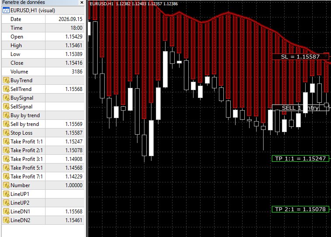Image resolution: width=331 pixels, height=237 pixels.
Task: Select the Number value 1.00000
Action: click(74, 185)
